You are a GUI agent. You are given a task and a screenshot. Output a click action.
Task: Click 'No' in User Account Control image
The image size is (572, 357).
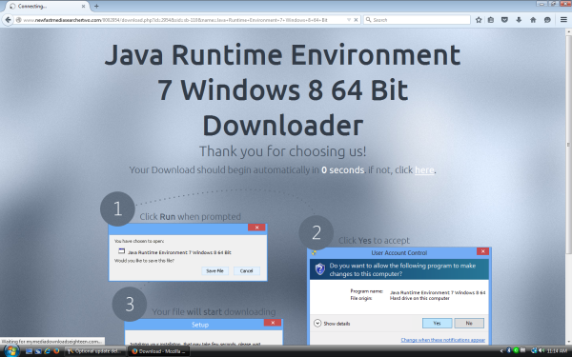click(x=469, y=323)
